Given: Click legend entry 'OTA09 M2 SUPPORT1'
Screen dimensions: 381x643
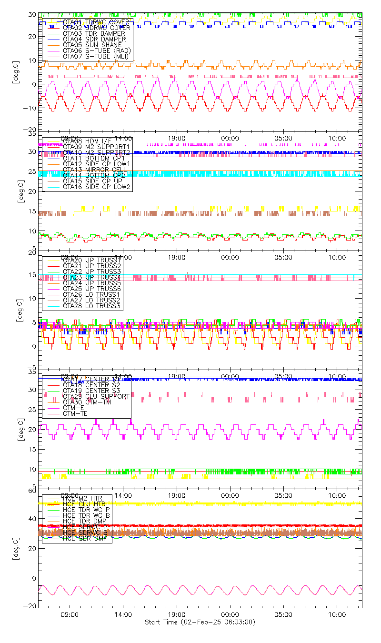Looking at the screenshot, I should coord(96,146).
